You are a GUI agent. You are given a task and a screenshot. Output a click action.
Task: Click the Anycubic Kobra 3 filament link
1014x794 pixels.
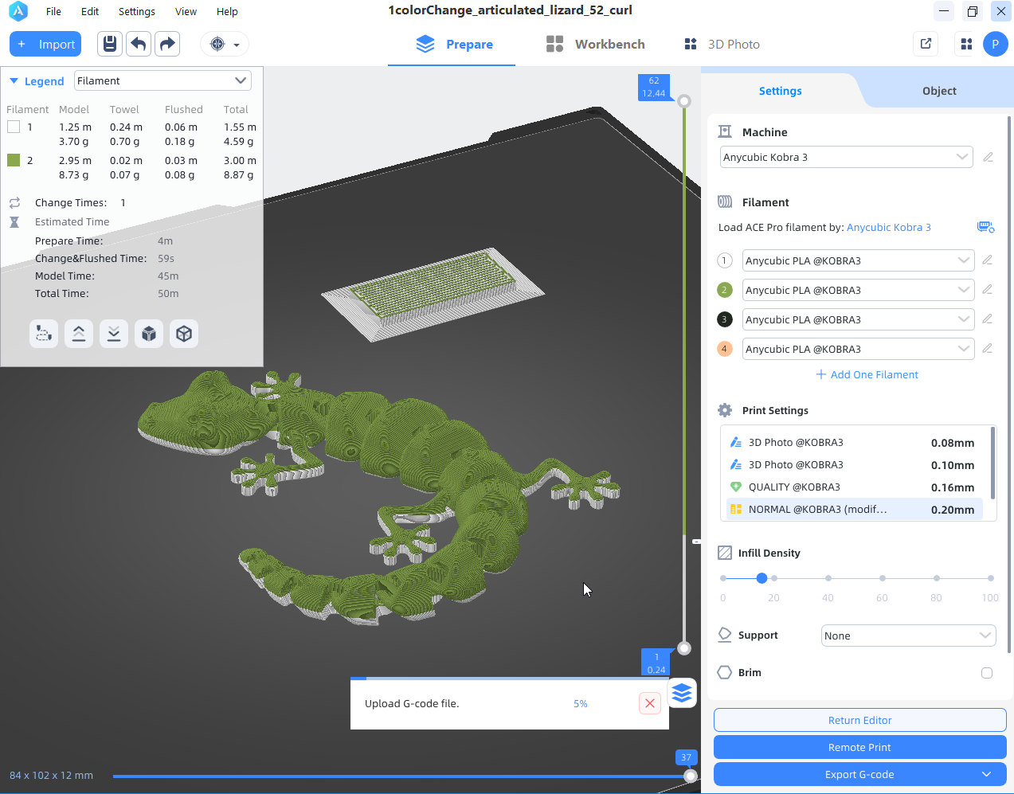click(x=888, y=227)
